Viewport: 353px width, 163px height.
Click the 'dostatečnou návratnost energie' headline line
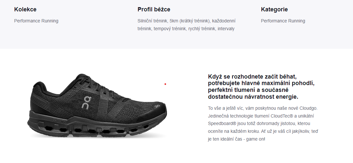coord(253,97)
